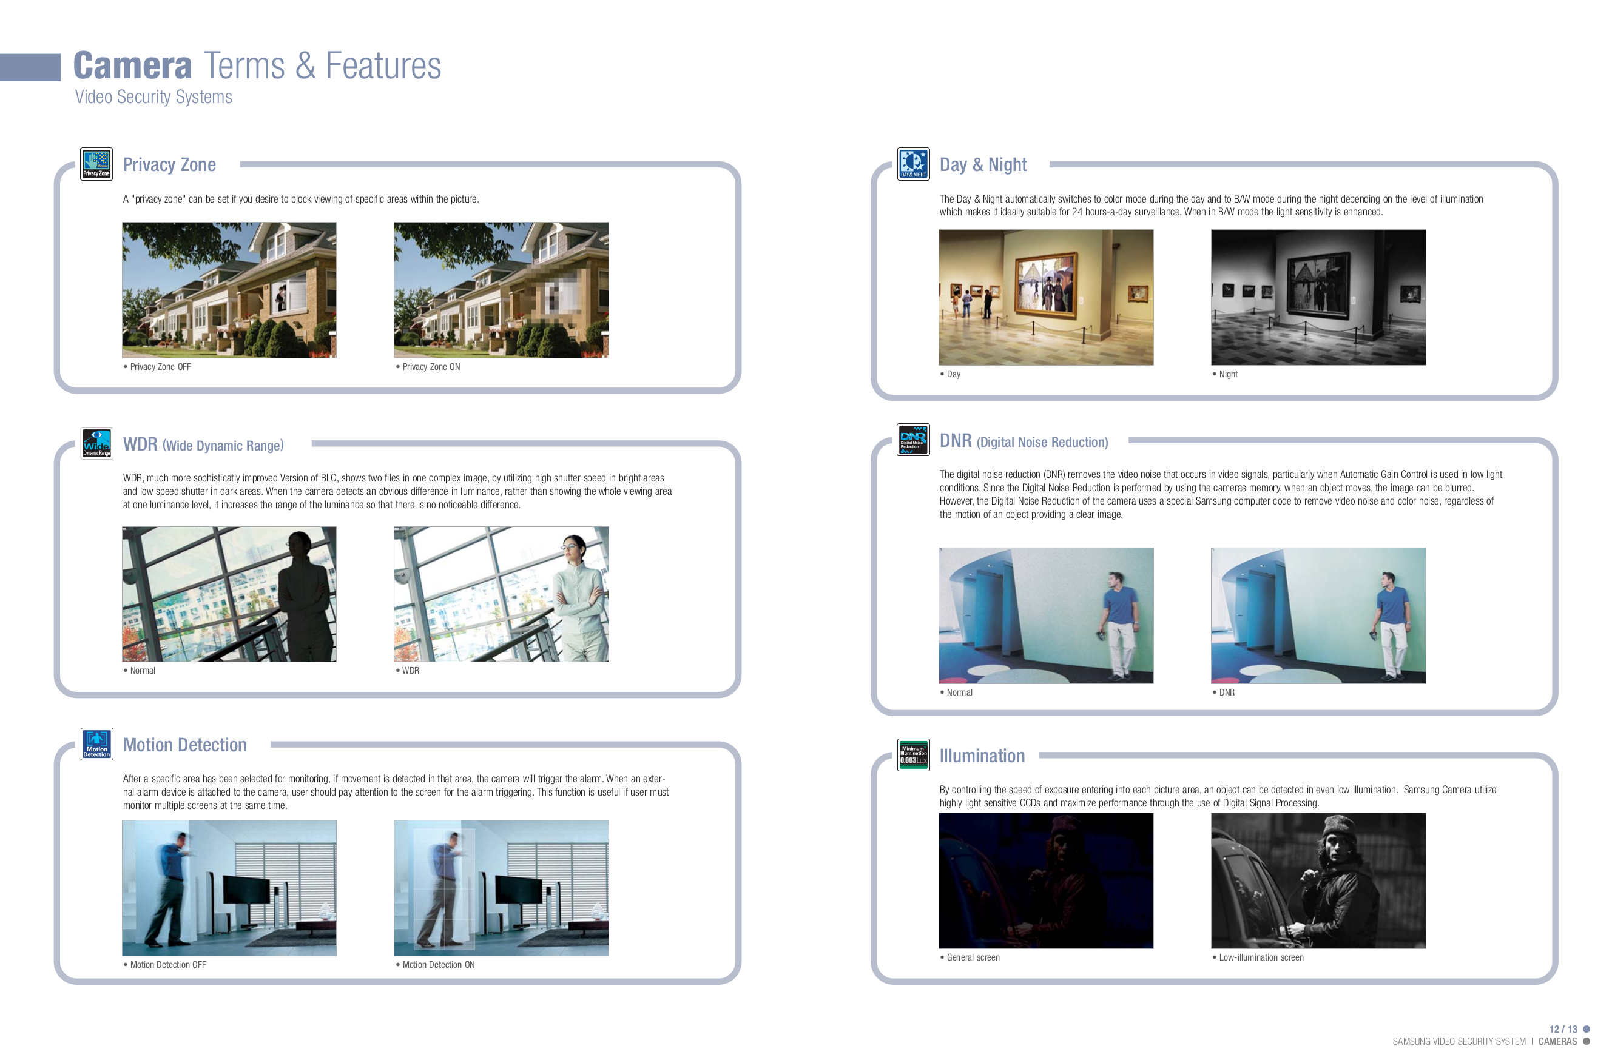Select the Video Security Systems subtitle
The width and height of the screenshot is (1612, 1063).
pyautogui.click(x=153, y=97)
